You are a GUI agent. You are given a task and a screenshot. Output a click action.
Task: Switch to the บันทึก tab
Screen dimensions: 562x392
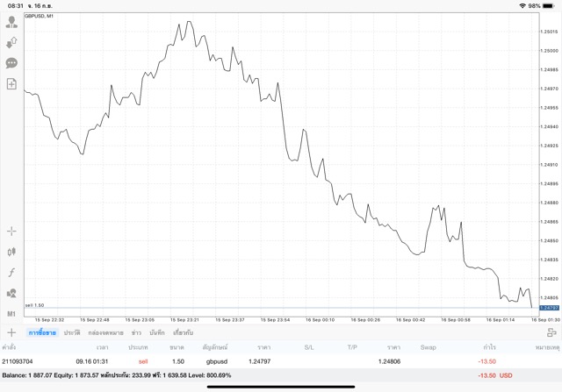point(157,332)
